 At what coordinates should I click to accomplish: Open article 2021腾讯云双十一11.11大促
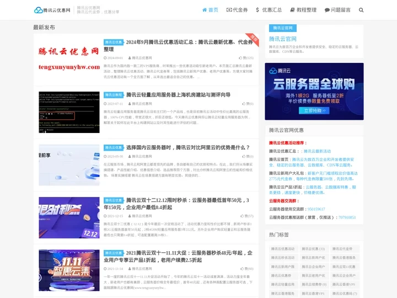coord(178,257)
